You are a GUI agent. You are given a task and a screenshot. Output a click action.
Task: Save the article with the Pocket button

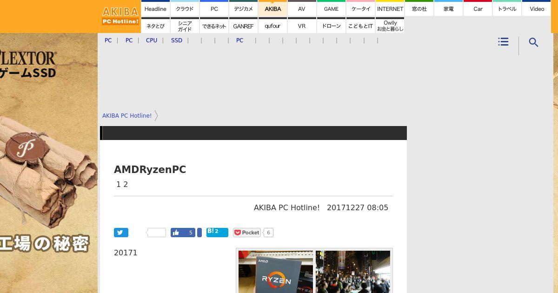(247, 233)
